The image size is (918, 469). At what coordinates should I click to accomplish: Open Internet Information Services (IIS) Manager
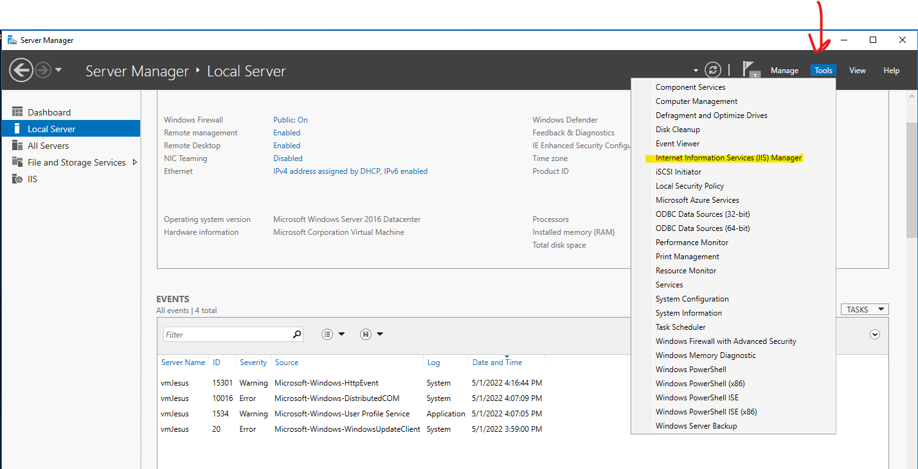tap(733, 158)
